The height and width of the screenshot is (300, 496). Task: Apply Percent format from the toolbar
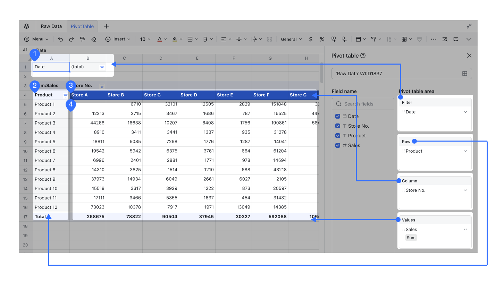tap(322, 39)
